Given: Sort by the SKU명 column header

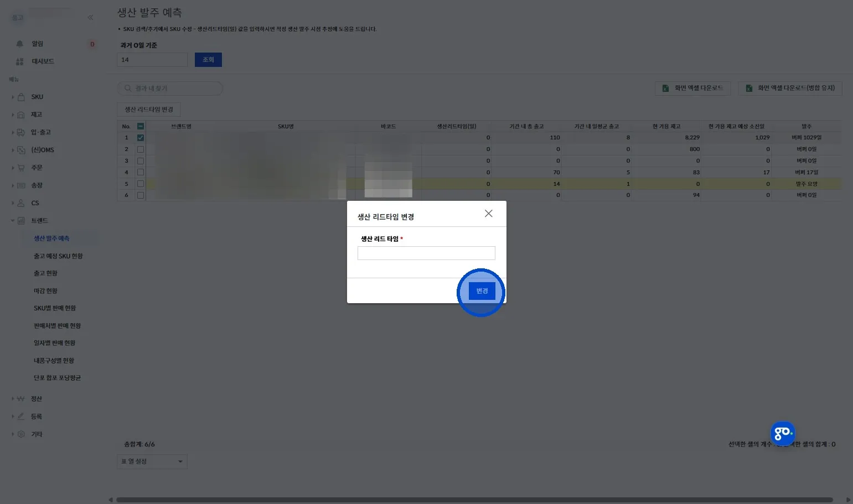Looking at the screenshot, I should [286, 127].
